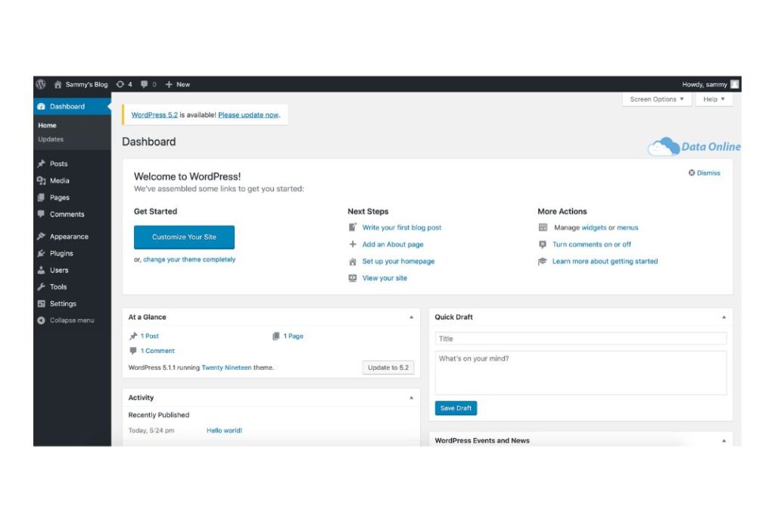This screenshot has height=522, width=775.
Task: Open the Settings menu item
Action: tap(63, 304)
